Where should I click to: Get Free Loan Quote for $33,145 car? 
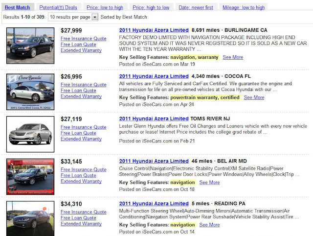tap(78, 175)
